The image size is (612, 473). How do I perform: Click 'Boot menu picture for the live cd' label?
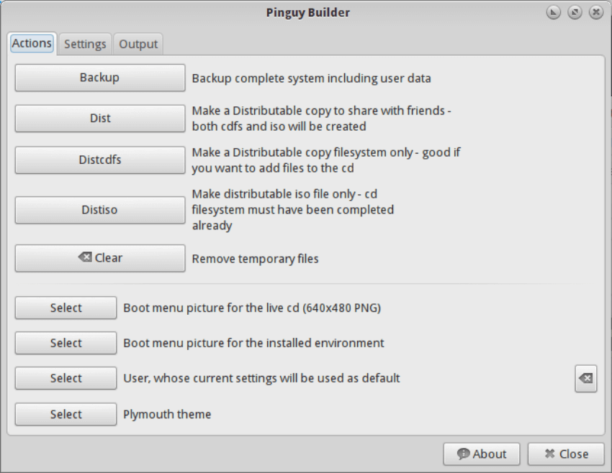pos(252,308)
